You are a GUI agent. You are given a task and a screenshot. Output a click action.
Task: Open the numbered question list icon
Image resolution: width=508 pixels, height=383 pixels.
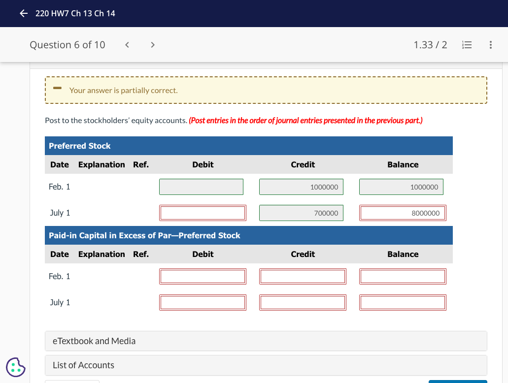point(467,44)
